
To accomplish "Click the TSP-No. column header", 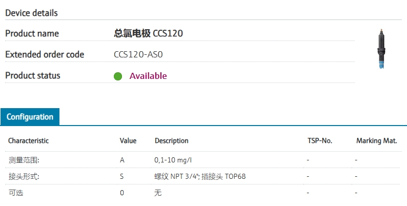I will pos(320,141).
